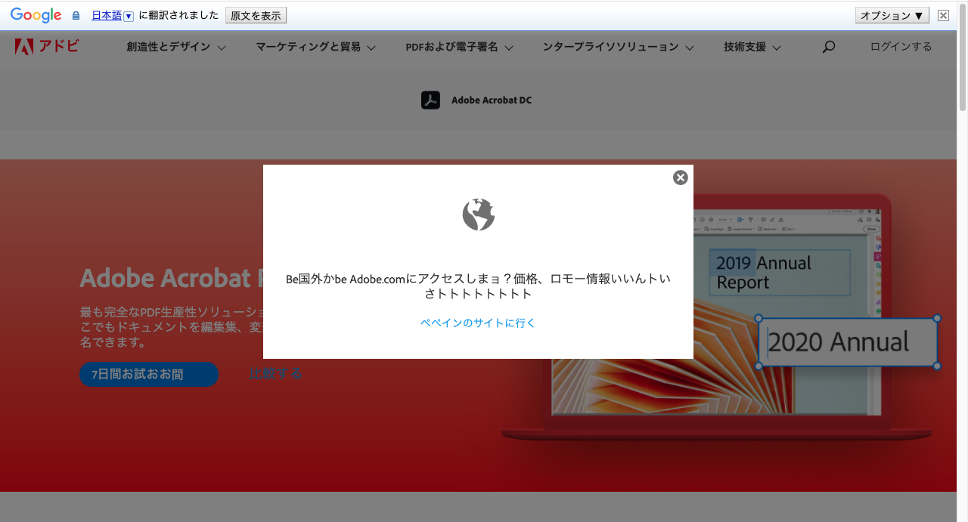The width and height of the screenshot is (968, 522).
Task: Close the region popup with the X icon
Action: tap(681, 178)
